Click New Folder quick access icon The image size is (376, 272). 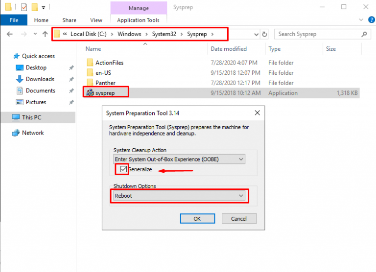tap(35, 7)
